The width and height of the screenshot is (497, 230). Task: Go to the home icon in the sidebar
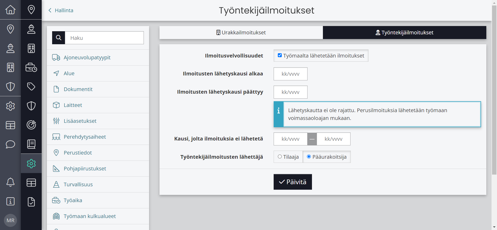coord(10,10)
